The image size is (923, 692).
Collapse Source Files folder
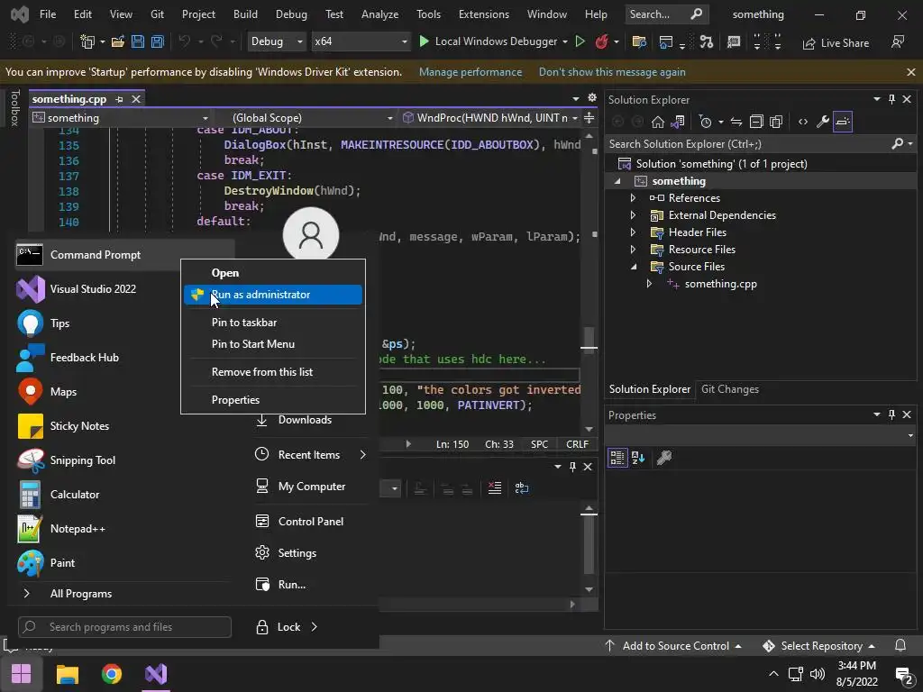tap(634, 267)
